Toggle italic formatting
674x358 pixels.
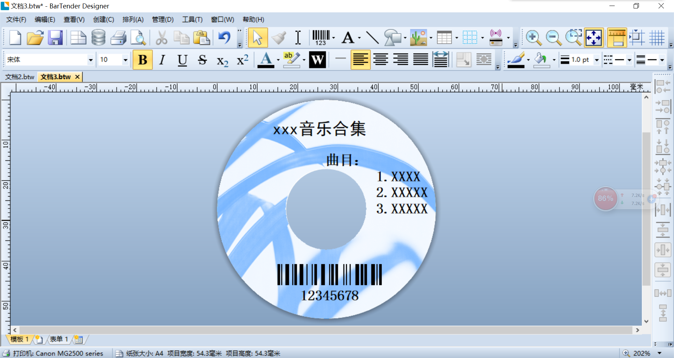(162, 60)
